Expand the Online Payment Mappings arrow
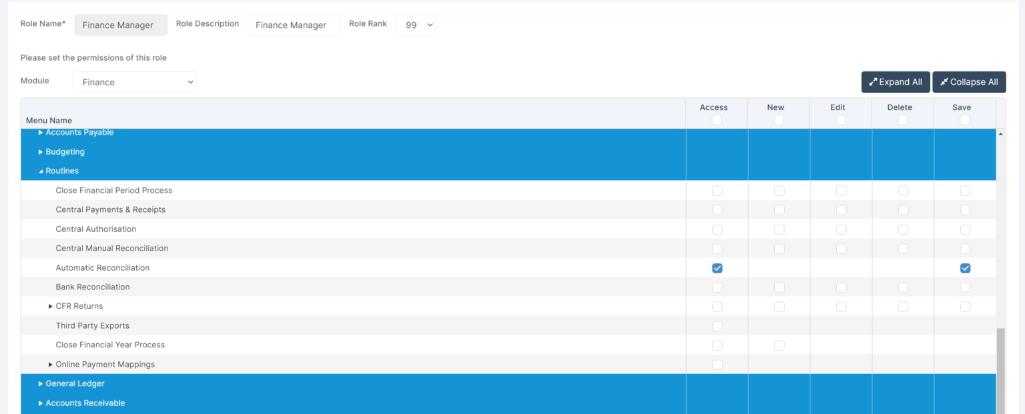 (x=51, y=365)
